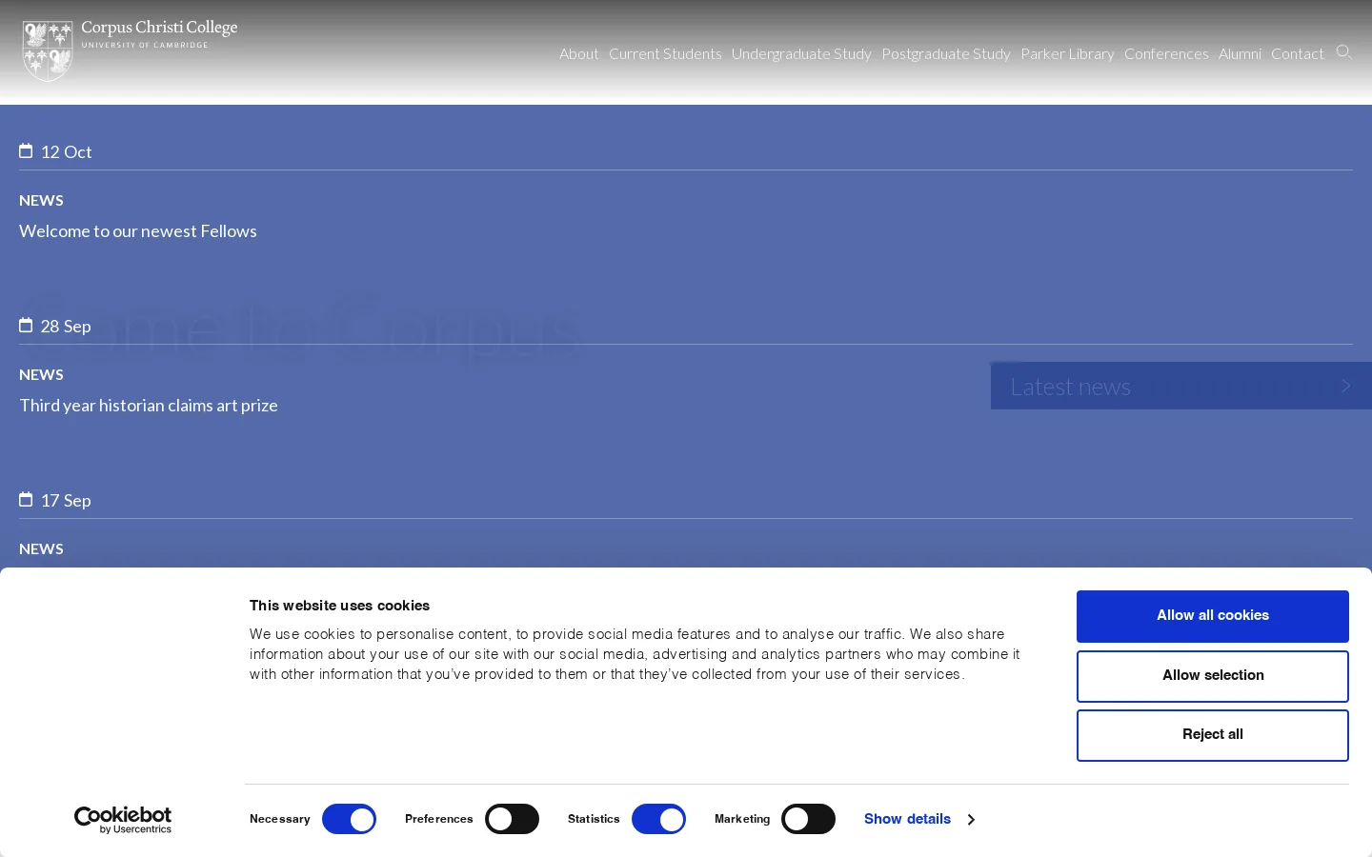The image size is (1372, 857).
Task: Enable the Preferences cookies switch
Action: click(x=512, y=819)
